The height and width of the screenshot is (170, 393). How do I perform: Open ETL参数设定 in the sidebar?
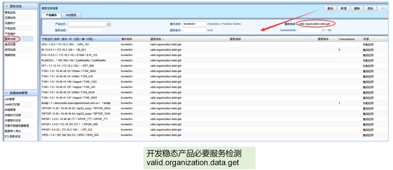pos(13,136)
